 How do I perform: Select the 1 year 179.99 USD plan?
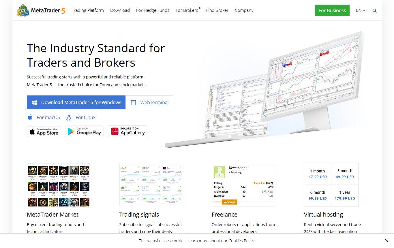point(345,196)
